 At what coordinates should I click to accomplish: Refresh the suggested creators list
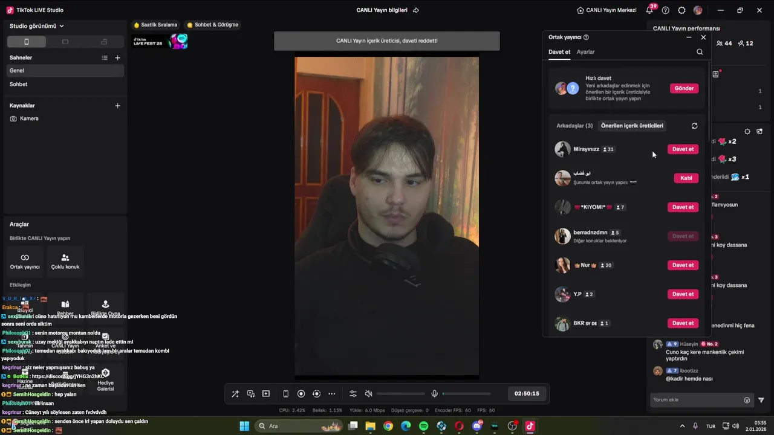[x=694, y=126]
